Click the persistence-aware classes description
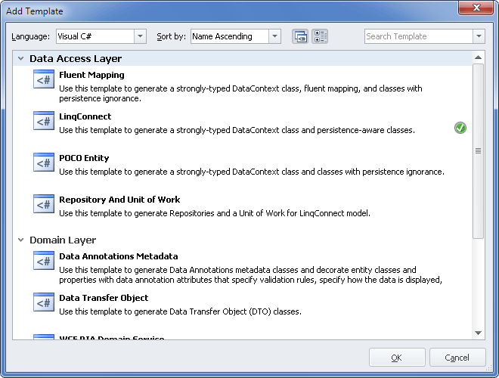 (x=237, y=130)
